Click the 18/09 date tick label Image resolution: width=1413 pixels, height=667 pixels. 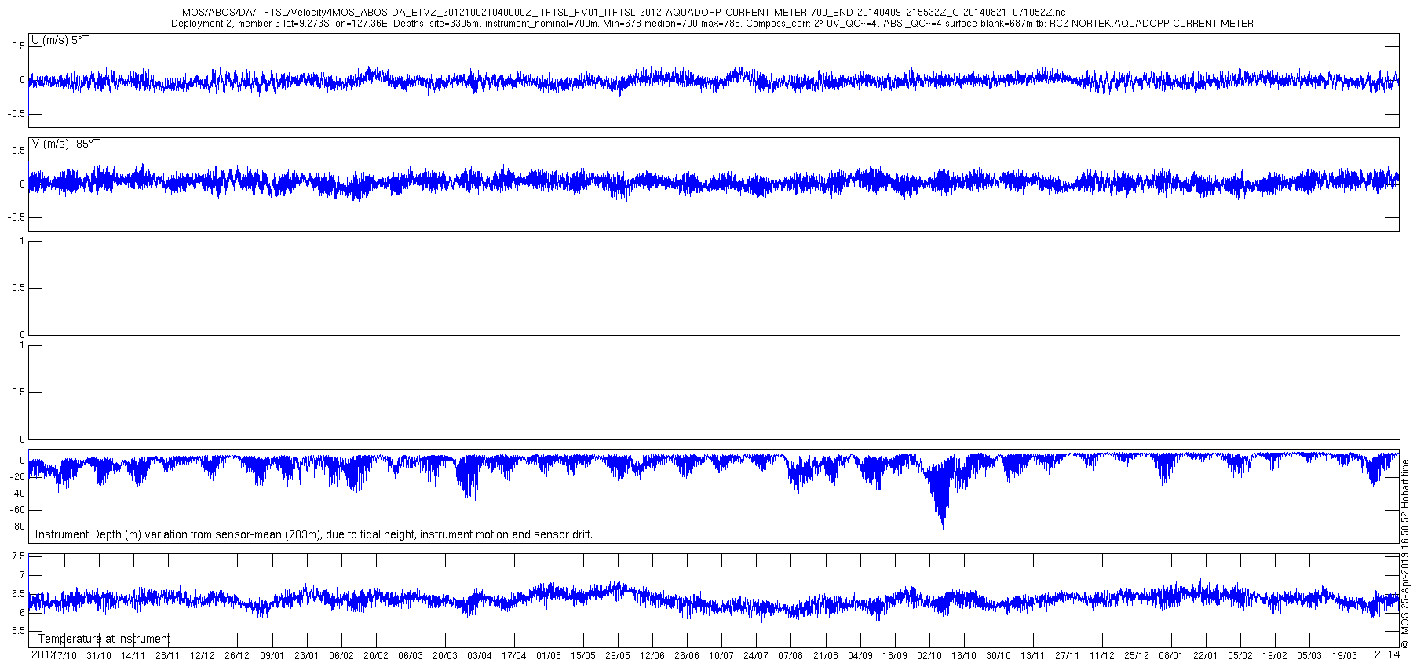click(894, 656)
